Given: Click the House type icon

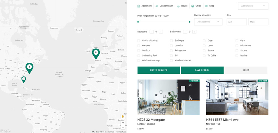Looking at the screenshot, I should pos(178,6).
